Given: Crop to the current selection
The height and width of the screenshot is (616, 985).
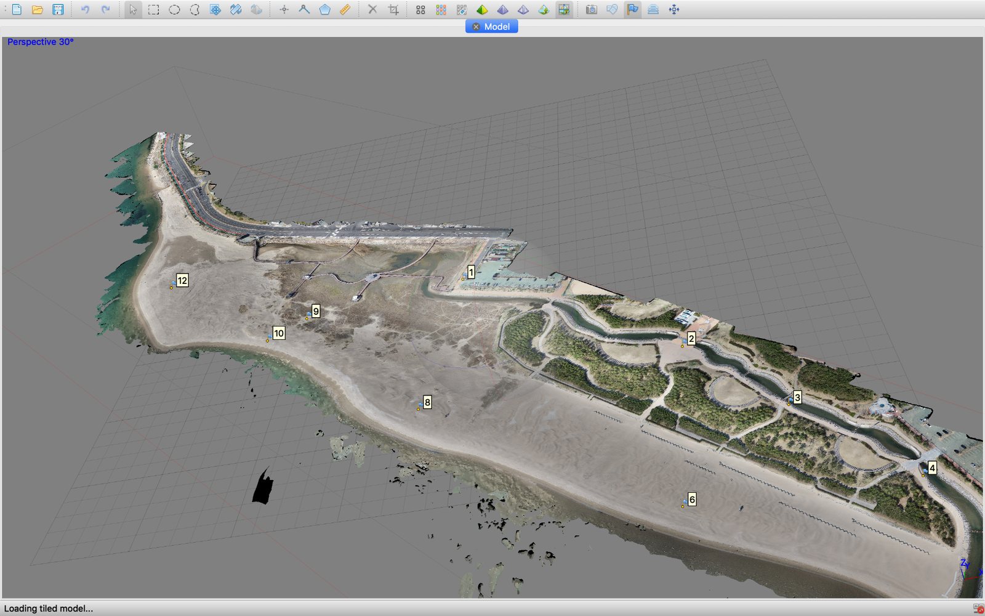Looking at the screenshot, I should pos(393,9).
